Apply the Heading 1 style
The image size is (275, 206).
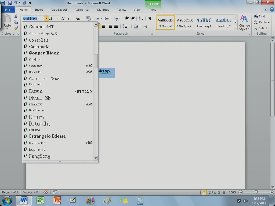point(204,23)
